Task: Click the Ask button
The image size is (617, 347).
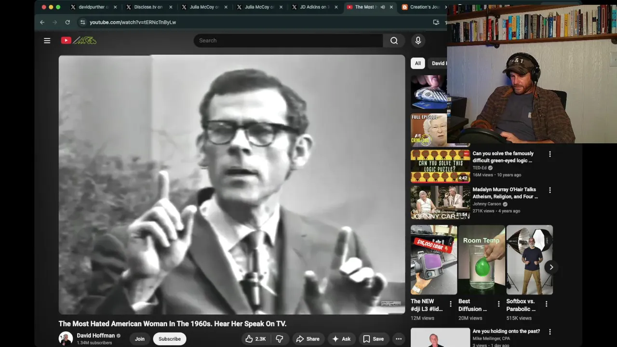Action: coord(341,339)
